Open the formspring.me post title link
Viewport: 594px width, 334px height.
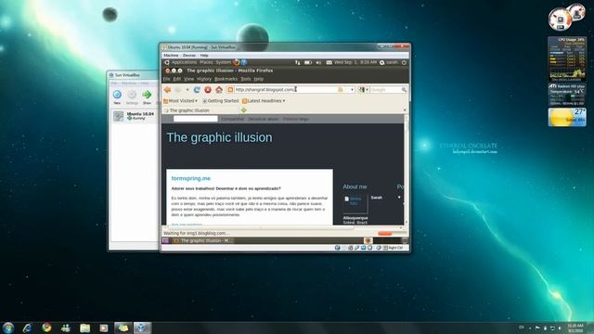[191, 178]
